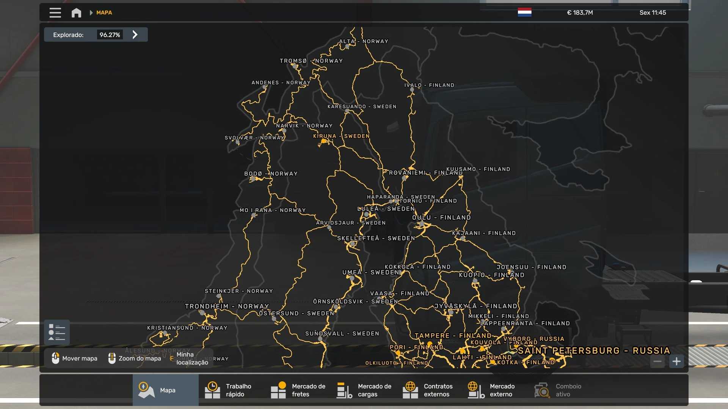Zoom in with the plus button
The height and width of the screenshot is (409, 728).
click(676, 361)
